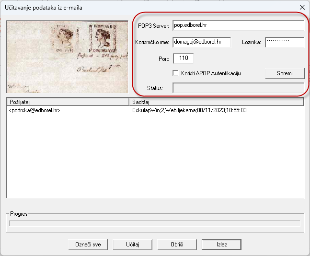Viewport: 310px width, 256px height.
Task: Focus the POP3 Server address field
Action: tap(238, 25)
